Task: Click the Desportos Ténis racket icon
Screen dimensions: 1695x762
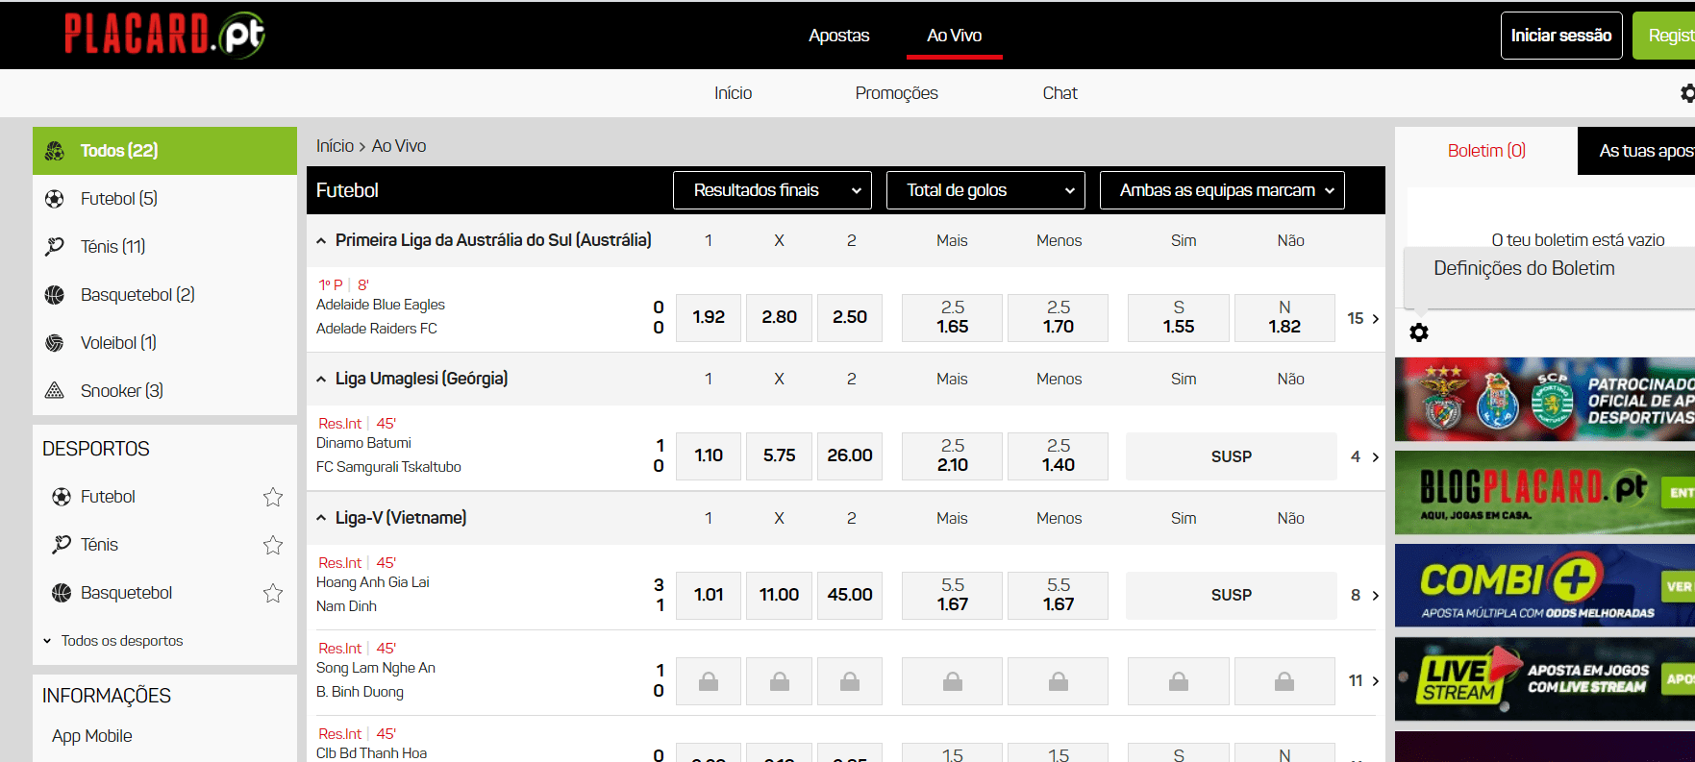Action: (x=62, y=545)
